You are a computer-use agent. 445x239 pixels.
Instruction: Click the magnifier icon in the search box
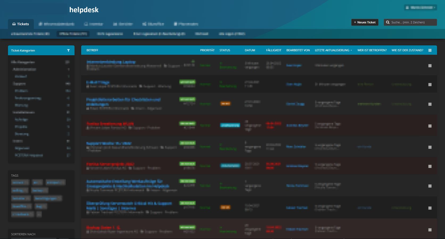(388, 22)
